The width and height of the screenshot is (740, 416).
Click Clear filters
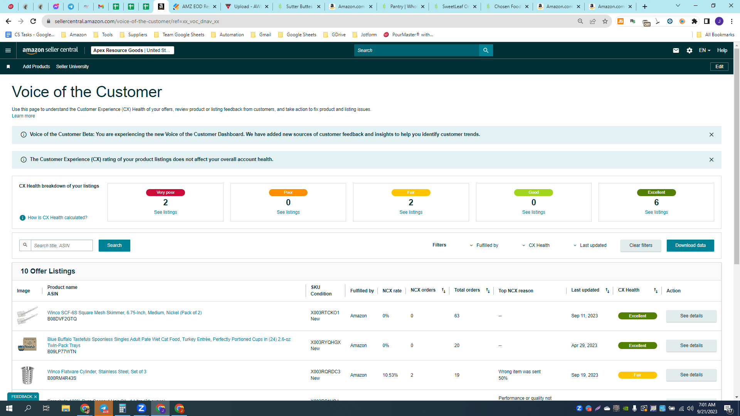point(641,246)
